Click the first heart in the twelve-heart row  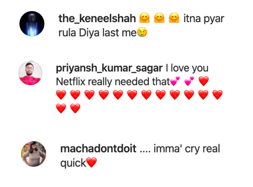61,95
